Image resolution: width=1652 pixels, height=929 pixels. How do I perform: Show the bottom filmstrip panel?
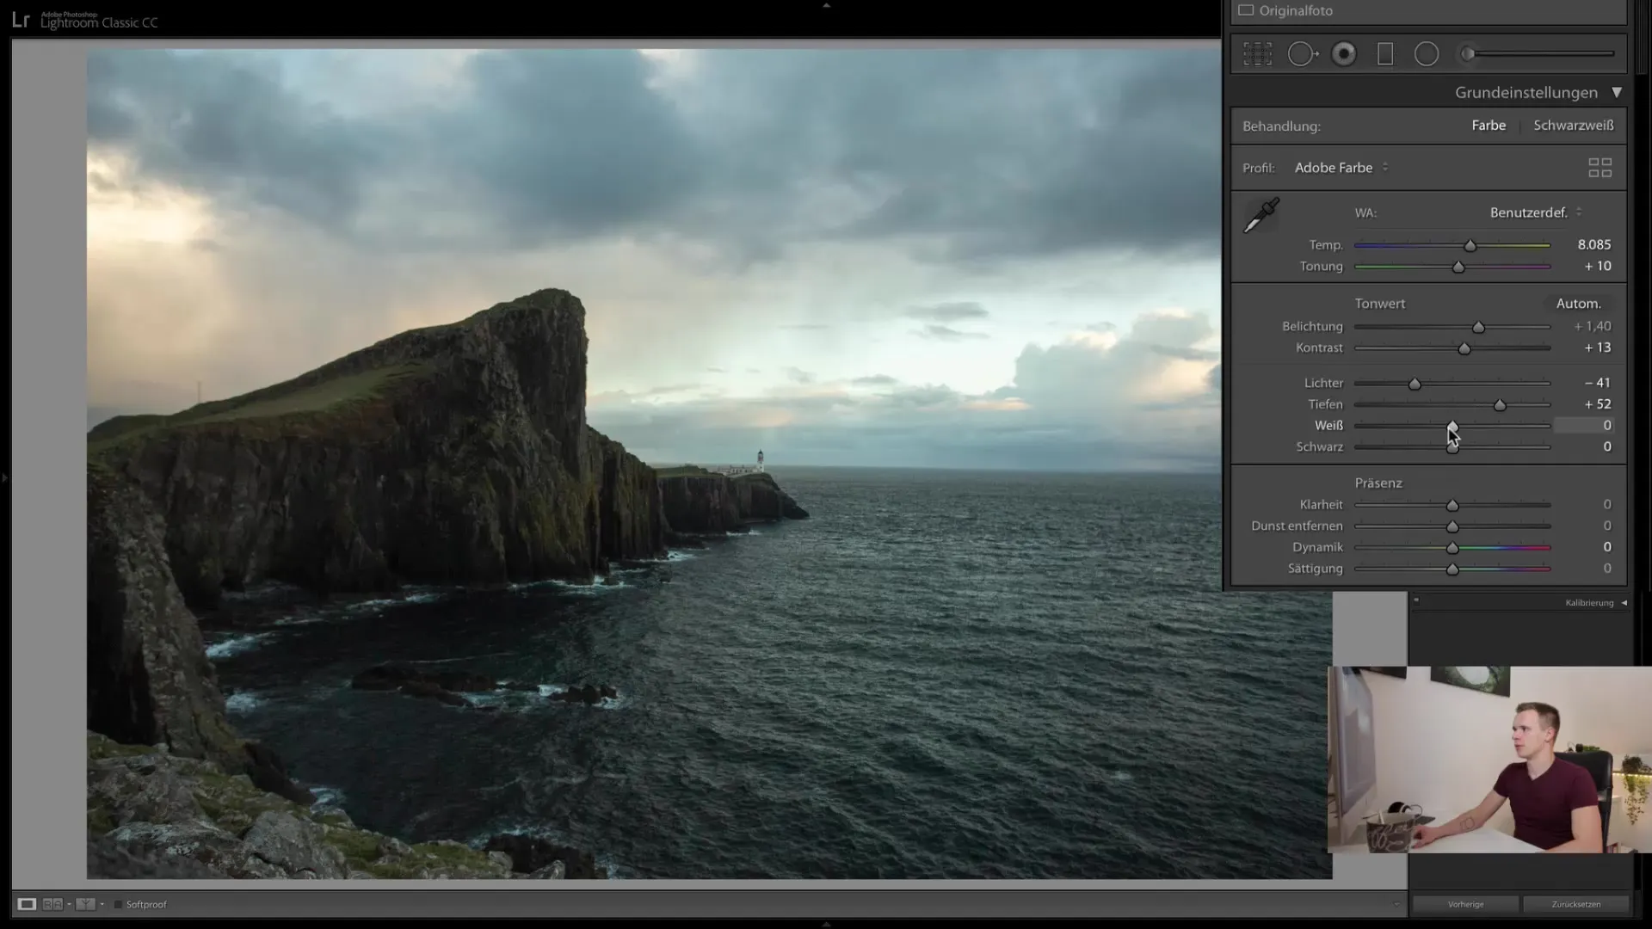[826, 924]
